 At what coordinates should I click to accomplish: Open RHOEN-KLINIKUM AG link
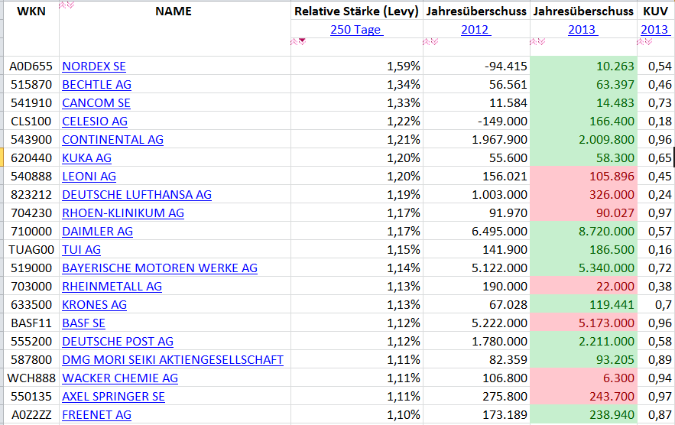[x=123, y=213]
